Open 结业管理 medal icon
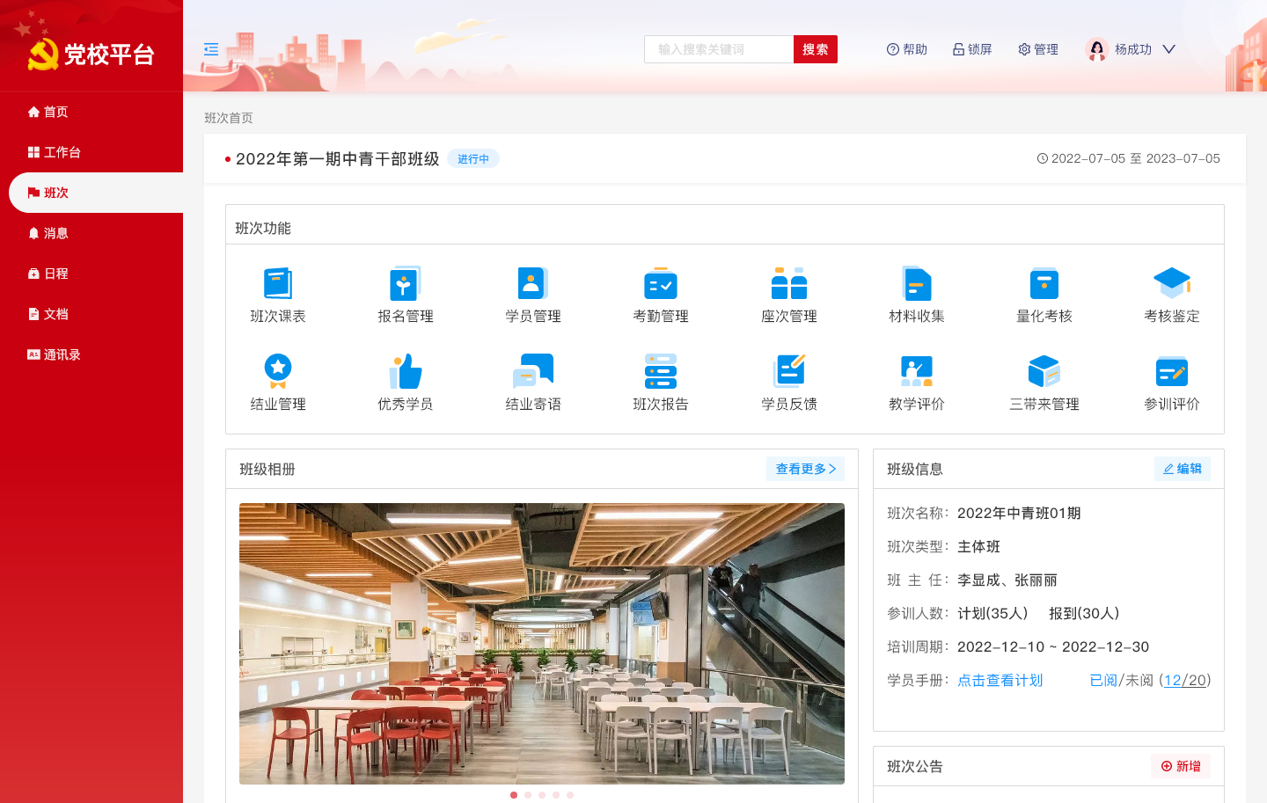Viewport: 1267px width, 803px height. pos(278,372)
